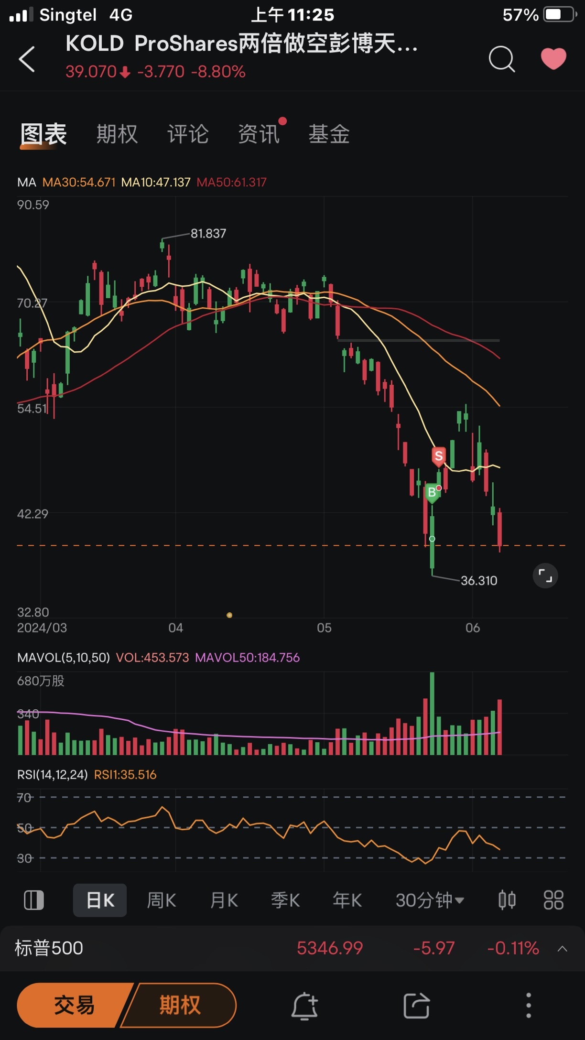
Task: Select the 周K timeframe
Action: (162, 900)
